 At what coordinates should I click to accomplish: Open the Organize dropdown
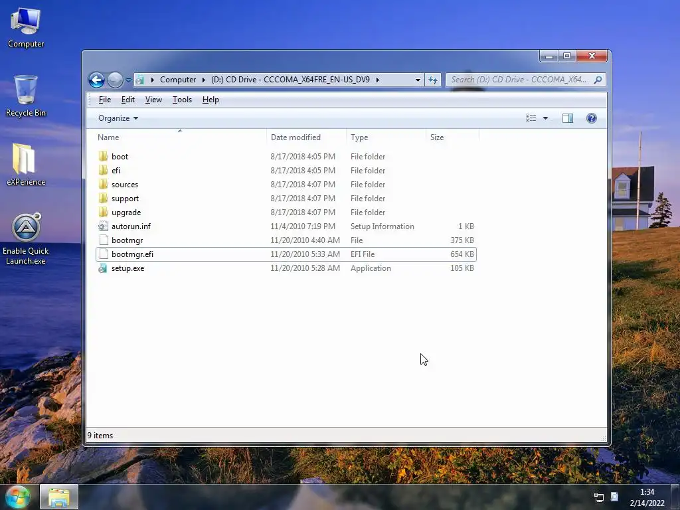(118, 118)
